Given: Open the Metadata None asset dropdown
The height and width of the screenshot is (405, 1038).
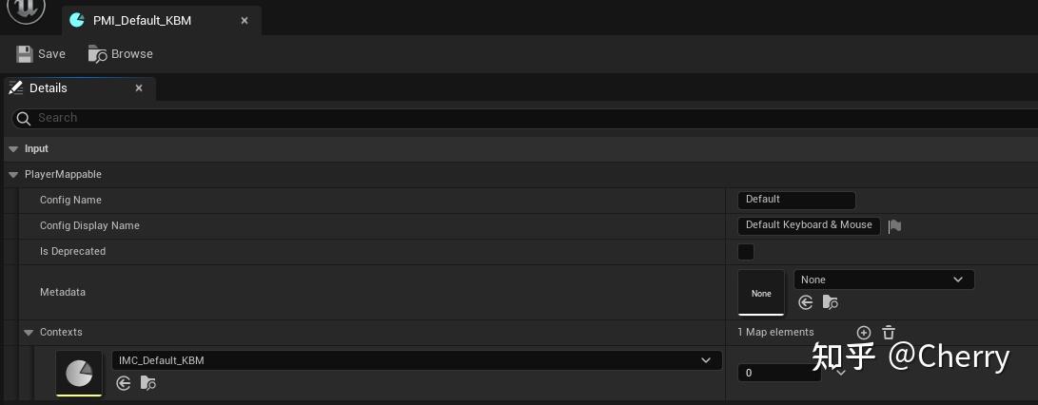Looking at the screenshot, I should click(883, 280).
